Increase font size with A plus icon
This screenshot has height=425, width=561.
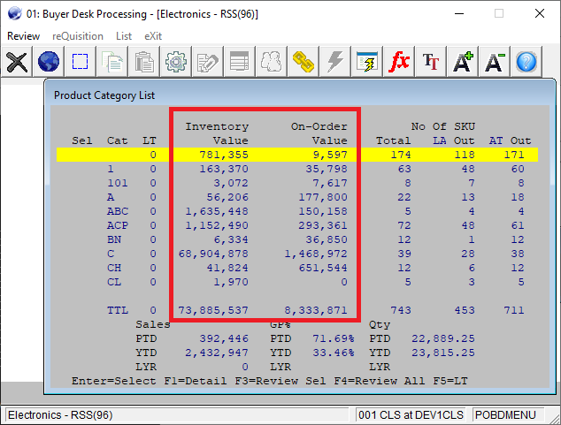pyautogui.click(x=462, y=62)
